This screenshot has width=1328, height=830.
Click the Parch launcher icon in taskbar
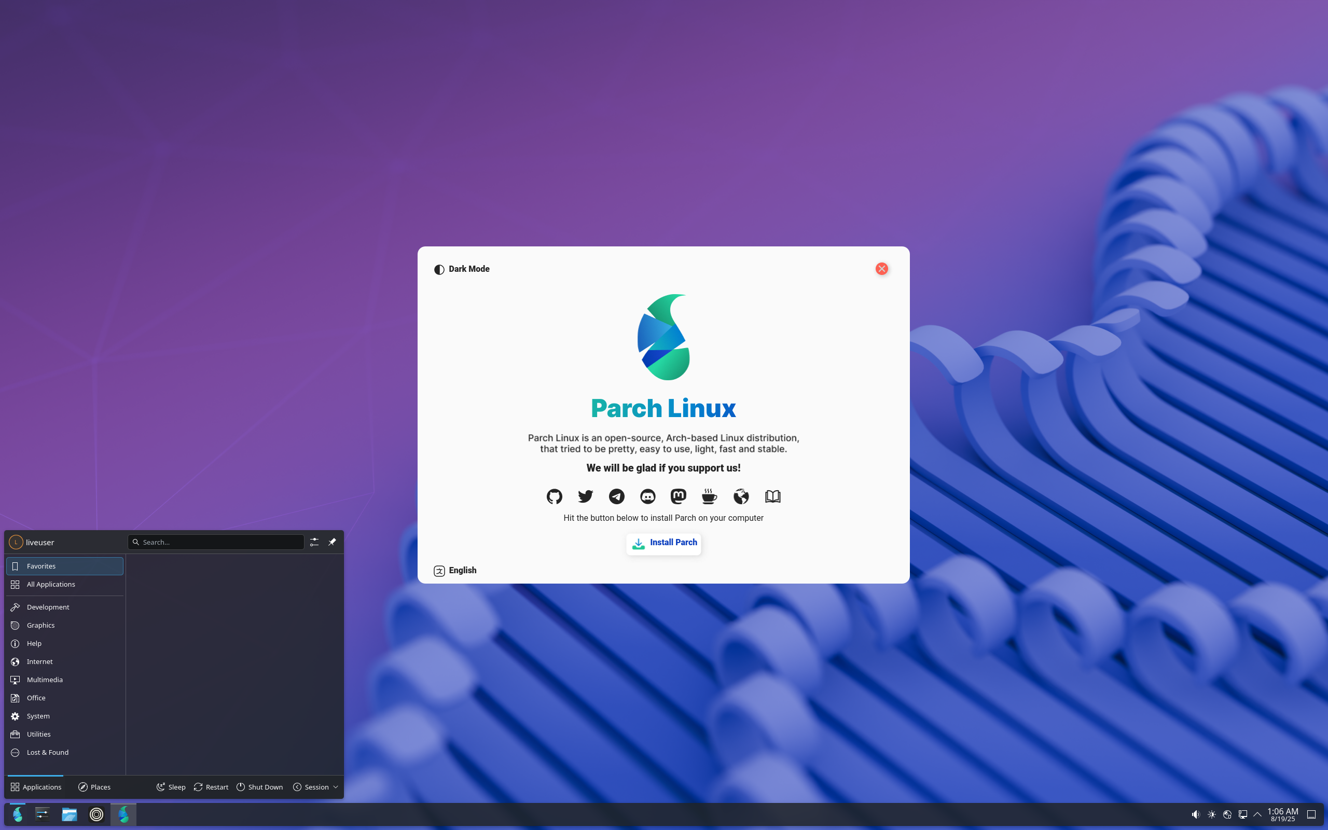pos(18,814)
